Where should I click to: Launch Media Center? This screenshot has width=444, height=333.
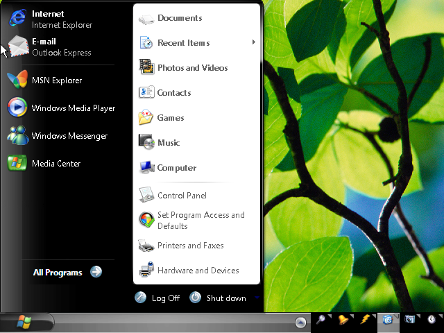pos(44,164)
